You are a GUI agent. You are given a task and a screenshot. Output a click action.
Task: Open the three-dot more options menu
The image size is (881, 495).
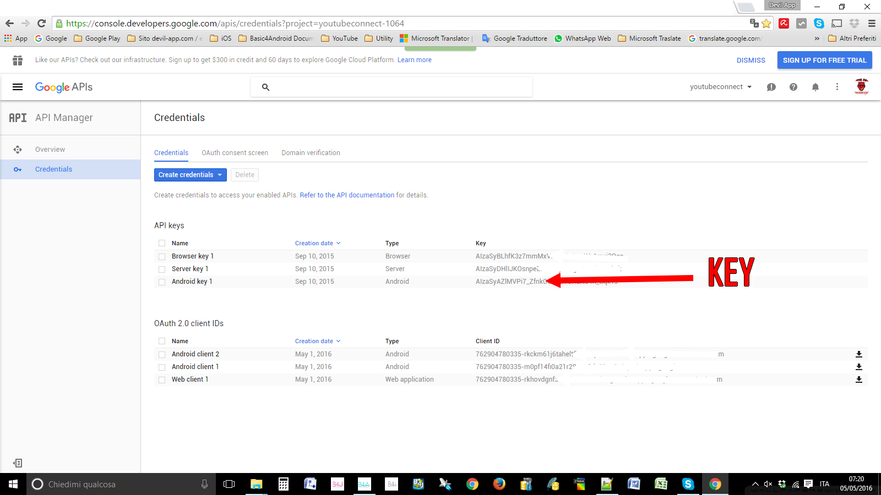pos(837,87)
